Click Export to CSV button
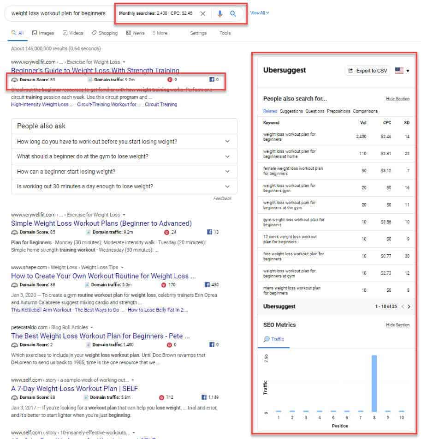 pos(368,71)
